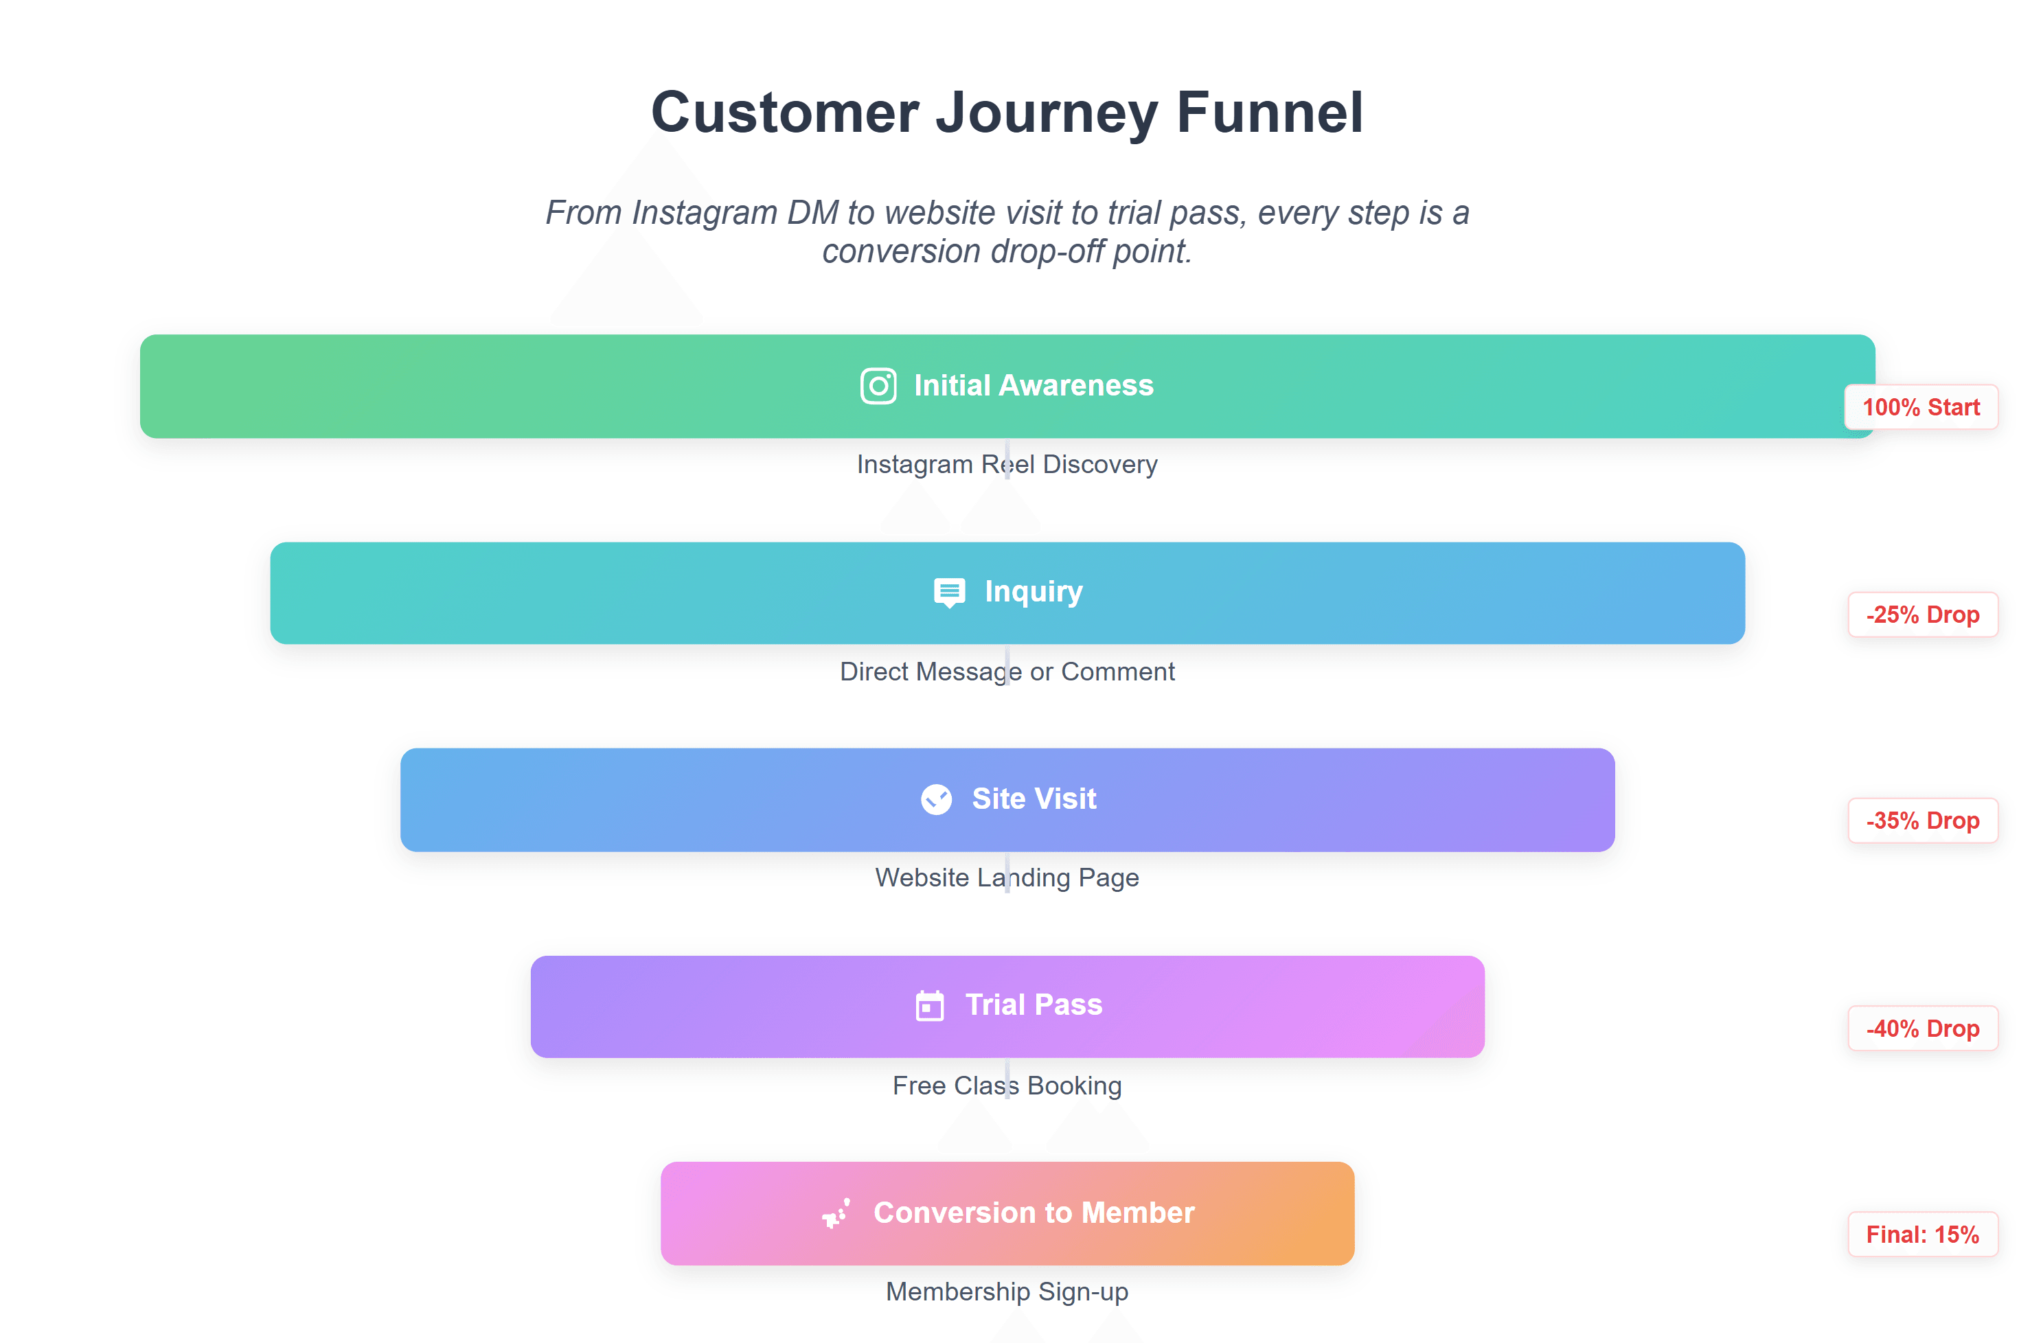Click the Direct Message or Comment caption

pyautogui.click(x=1007, y=671)
